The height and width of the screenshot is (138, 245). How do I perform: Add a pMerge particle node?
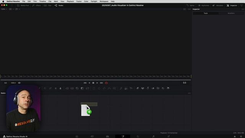click(126, 89)
